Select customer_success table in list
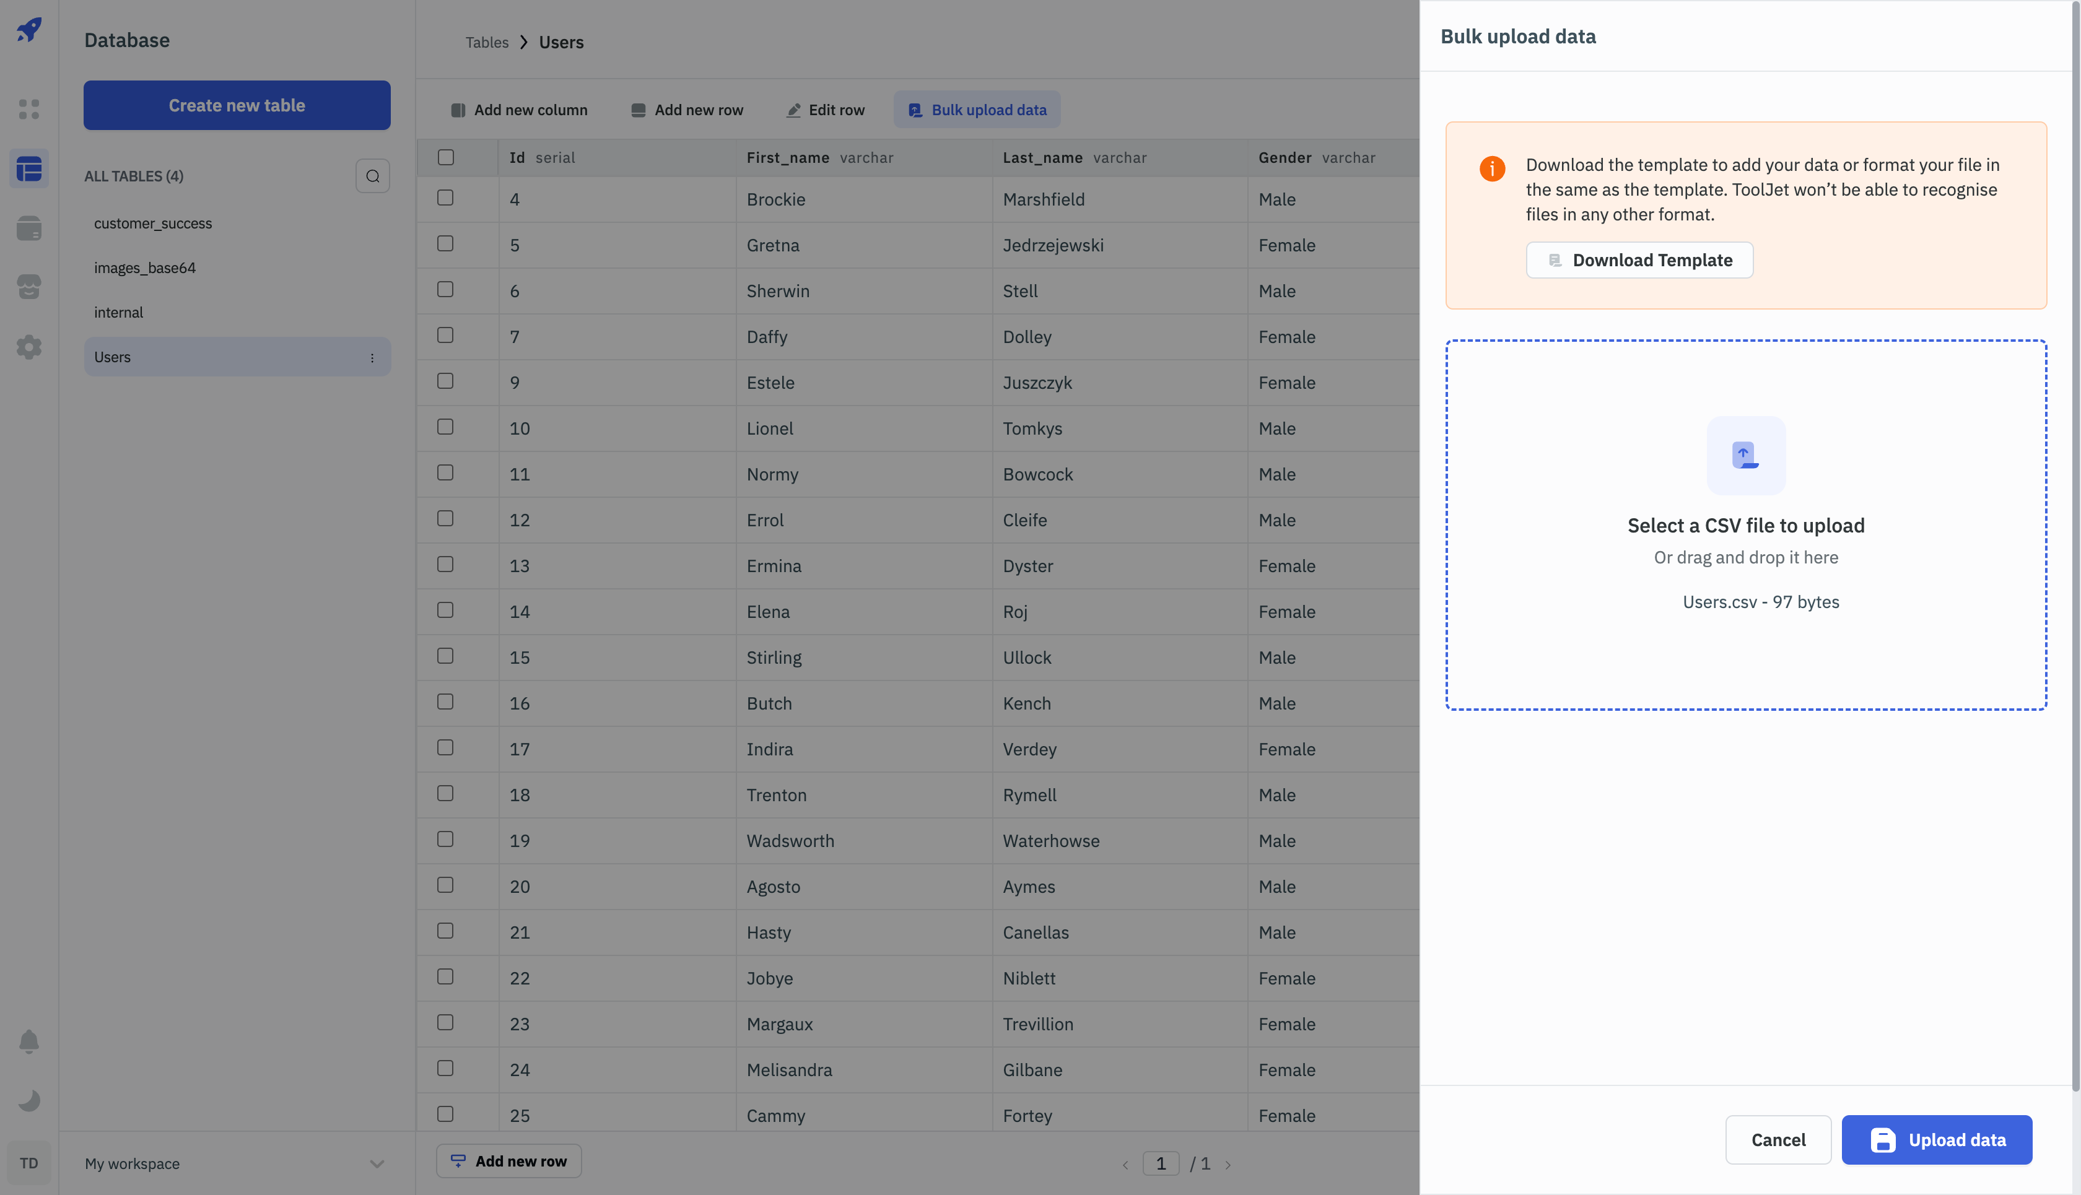 [153, 224]
